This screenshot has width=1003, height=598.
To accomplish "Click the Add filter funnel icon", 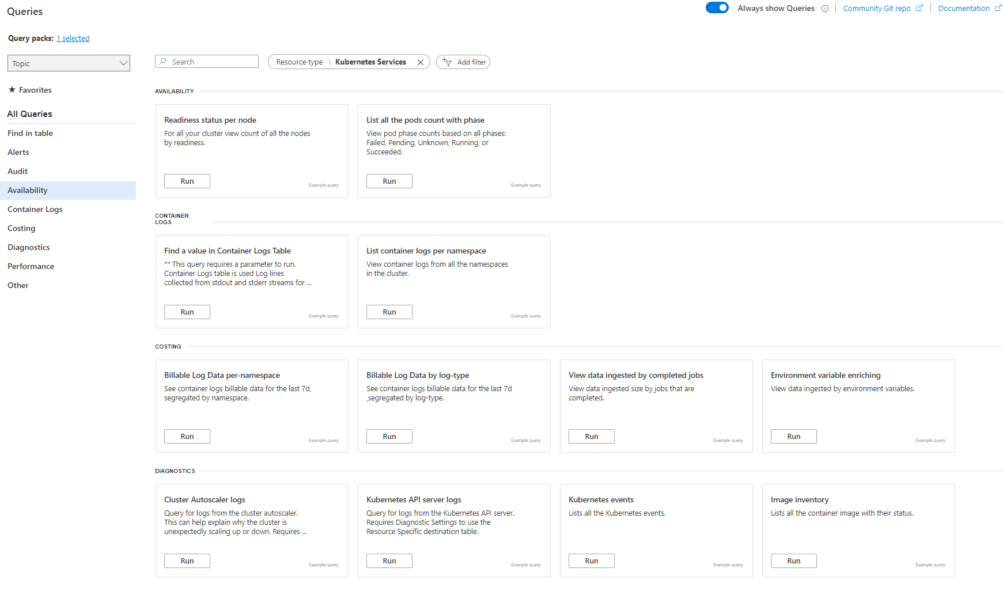I will pyautogui.click(x=447, y=62).
